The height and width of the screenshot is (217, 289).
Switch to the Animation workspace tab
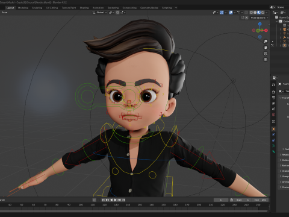tap(98, 8)
